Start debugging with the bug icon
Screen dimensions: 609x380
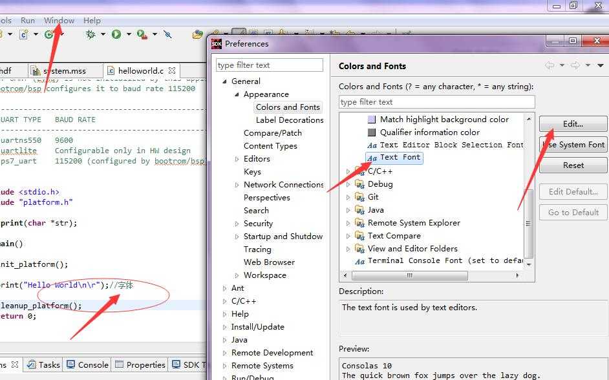pyautogui.click(x=91, y=34)
